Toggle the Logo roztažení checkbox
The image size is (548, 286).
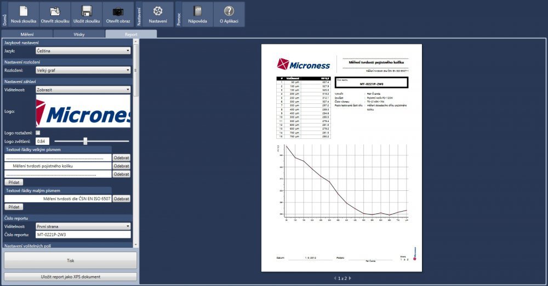pos(38,133)
